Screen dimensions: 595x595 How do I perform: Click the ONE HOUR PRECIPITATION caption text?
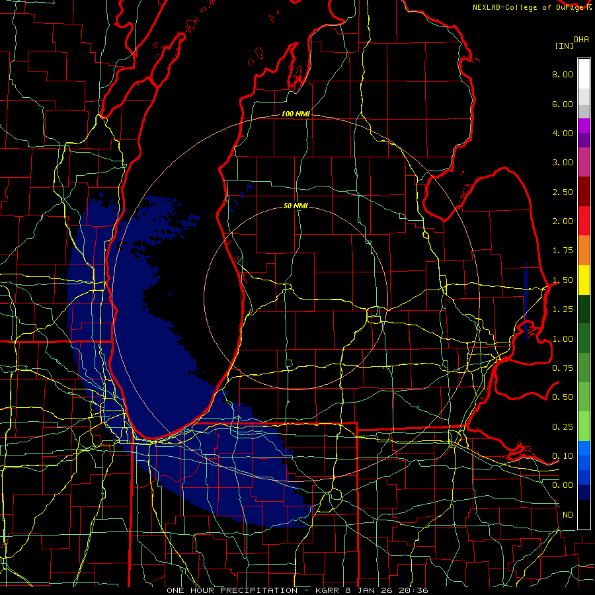pos(232,590)
